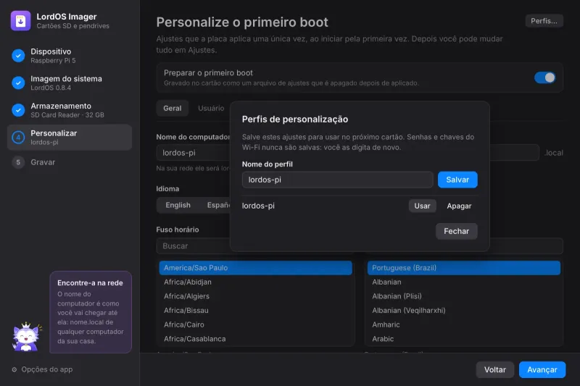The width and height of the screenshot is (580, 386).
Task: Click the Voltar button
Action: point(495,370)
